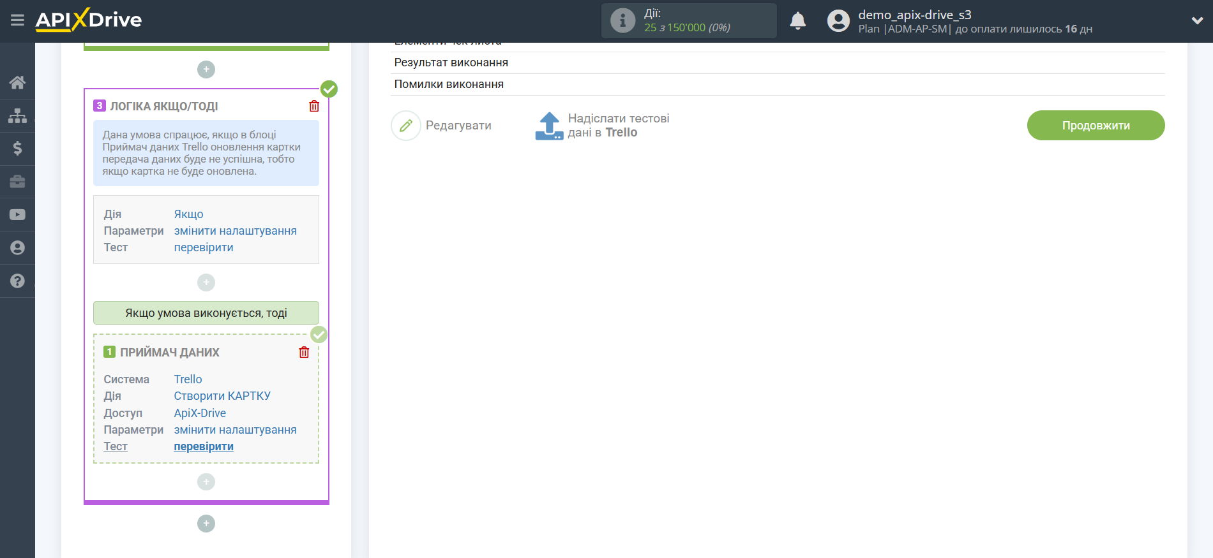The height and width of the screenshot is (558, 1213).
Task: Click the green checkmark on the receiver block
Action: point(319,334)
